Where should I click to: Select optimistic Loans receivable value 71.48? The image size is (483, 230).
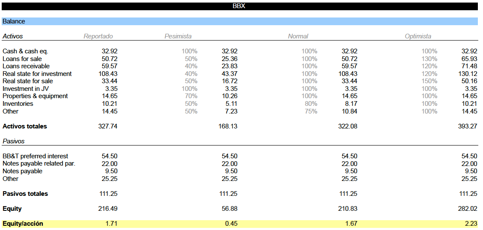point(469,66)
